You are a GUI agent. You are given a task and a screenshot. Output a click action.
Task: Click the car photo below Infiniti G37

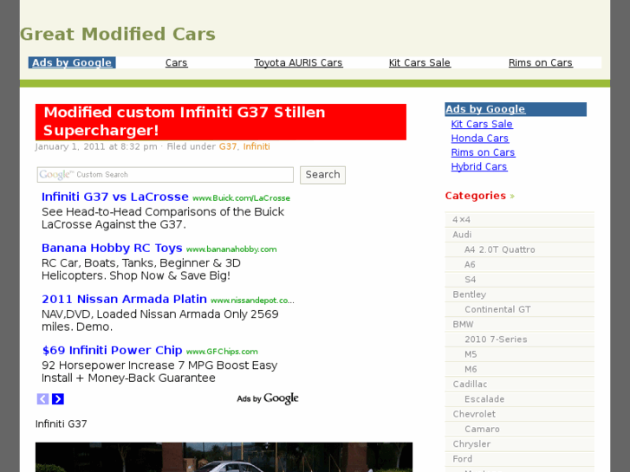coord(224,457)
